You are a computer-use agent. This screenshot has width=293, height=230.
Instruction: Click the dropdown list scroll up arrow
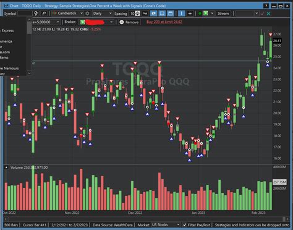[x=29, y=20]
